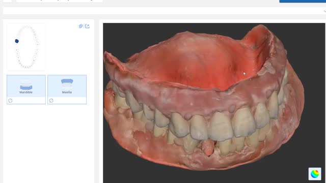Select the highlighted blue tooth in chart
Image resolution: width=326 pixels, height=183 pixels.
(17, 41)
